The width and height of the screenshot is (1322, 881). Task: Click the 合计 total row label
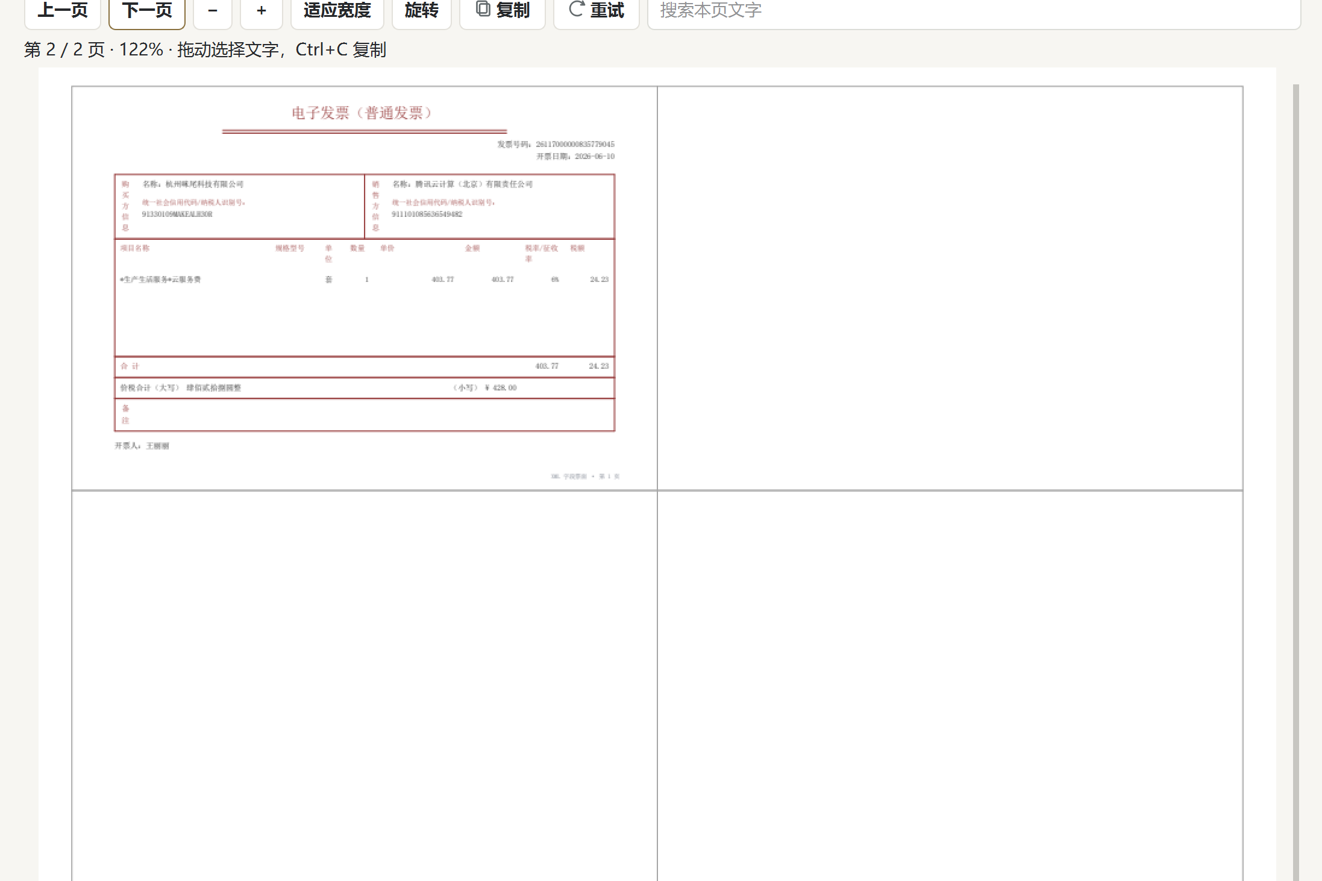130,366
